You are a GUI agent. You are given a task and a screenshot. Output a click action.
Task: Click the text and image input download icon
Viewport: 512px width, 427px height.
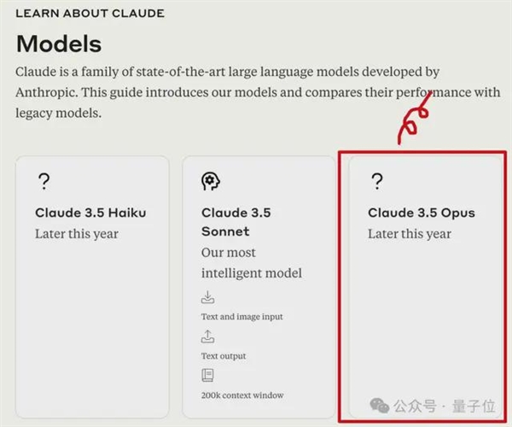click(207, 297)
